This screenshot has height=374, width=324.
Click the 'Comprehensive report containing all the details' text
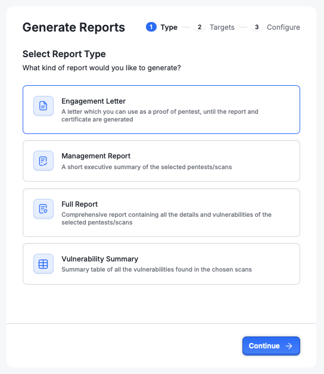tap(167, 219)
